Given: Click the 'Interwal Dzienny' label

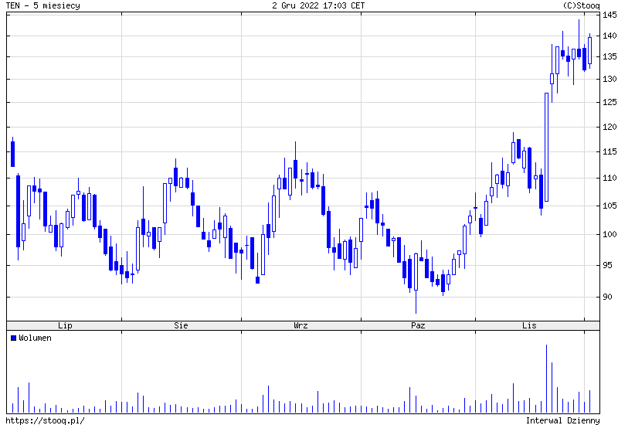Looking at the screenshot, I should pyautogui.click(x=563, y=420).
